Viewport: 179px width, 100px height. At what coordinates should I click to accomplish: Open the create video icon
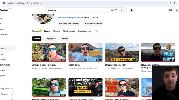click(171, 10)
